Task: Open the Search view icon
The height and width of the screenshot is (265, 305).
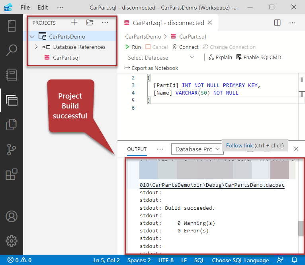Action: click(12, 50)
